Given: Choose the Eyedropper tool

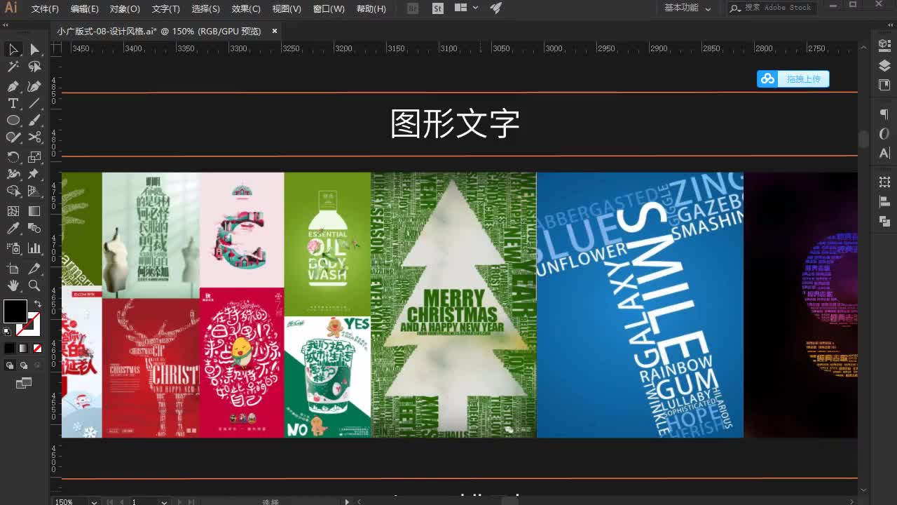Looking at the screenshot, I should pyautogui.click(x=13, y=229).
